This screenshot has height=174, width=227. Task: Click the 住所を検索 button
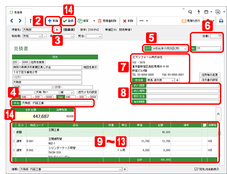(38, 62)
